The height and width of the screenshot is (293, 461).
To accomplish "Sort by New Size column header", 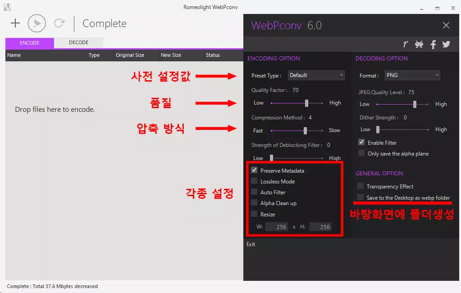I will 181,55.
